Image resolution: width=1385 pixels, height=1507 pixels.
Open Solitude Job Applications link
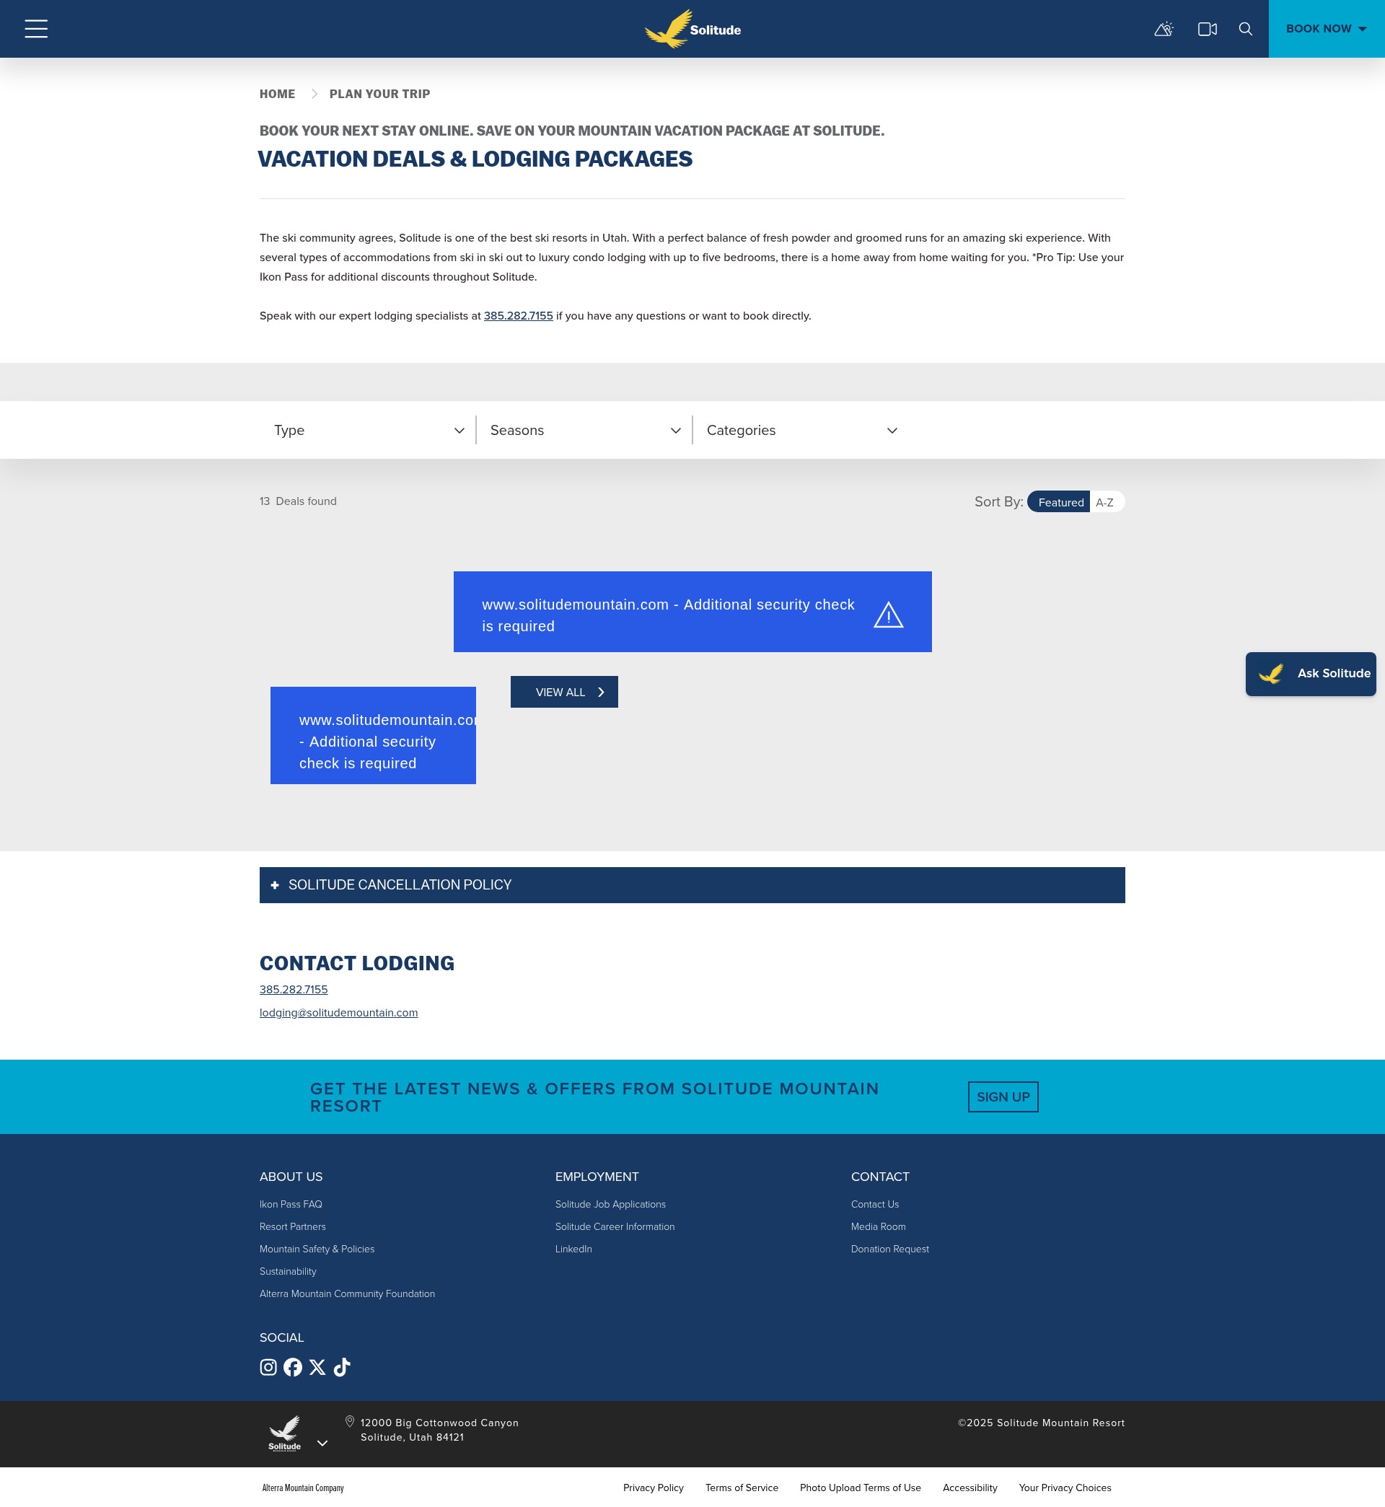(x=610, y=1204)
